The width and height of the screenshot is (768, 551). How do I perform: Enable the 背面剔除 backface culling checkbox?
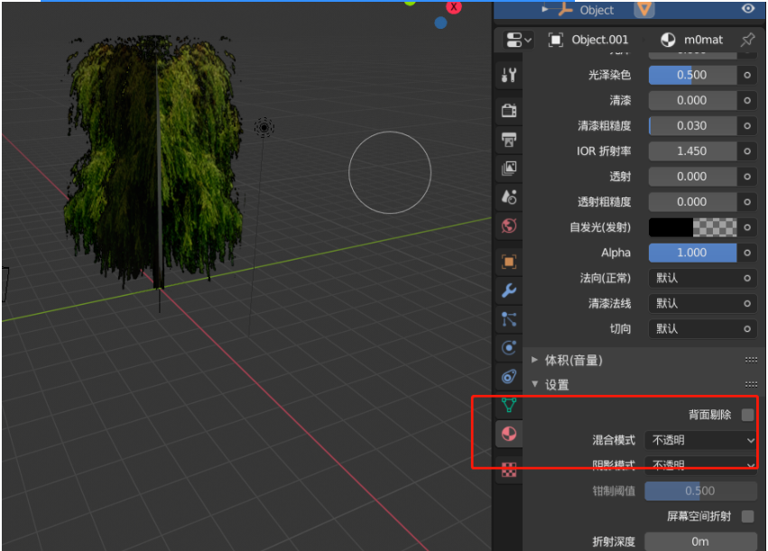coord(746,415)
